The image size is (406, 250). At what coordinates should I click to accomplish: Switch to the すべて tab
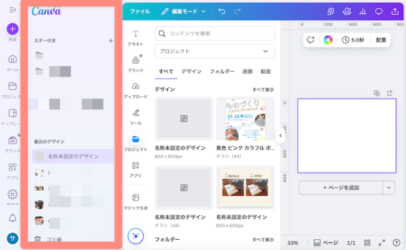[x=166, y=71]
